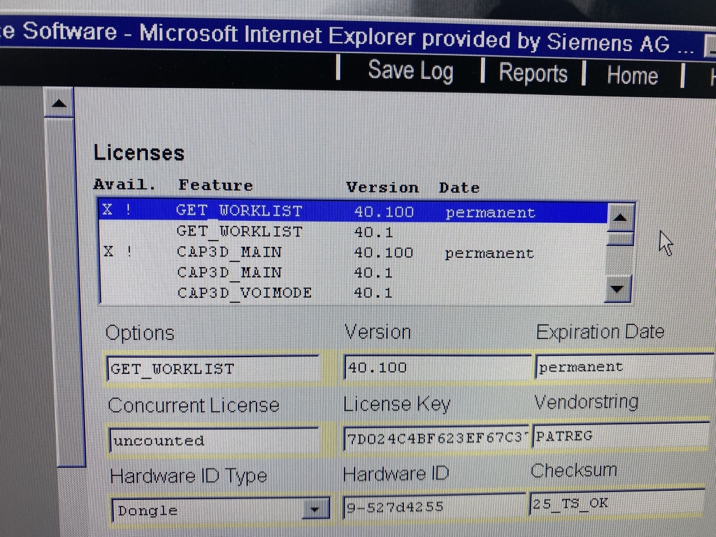Select the CAP3D_VOIMODE 40.1 license row
This screenshot has width=716, height=537.
point(353,293)
